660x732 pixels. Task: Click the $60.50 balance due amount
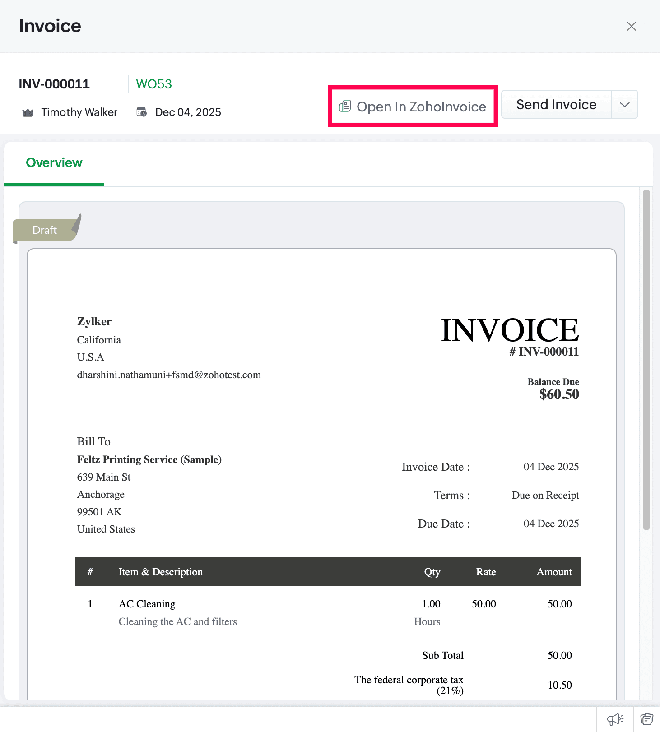(559, 394)
